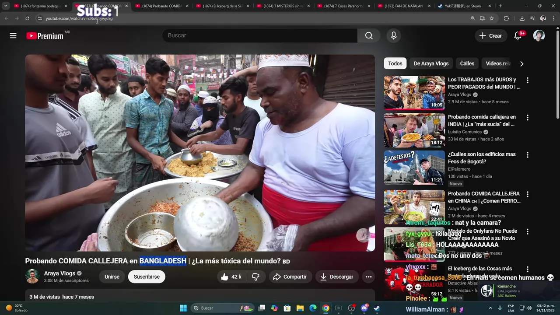Switch to 'fantasma bodega' browser tab

pyautogui.click(x=39, y=6)
